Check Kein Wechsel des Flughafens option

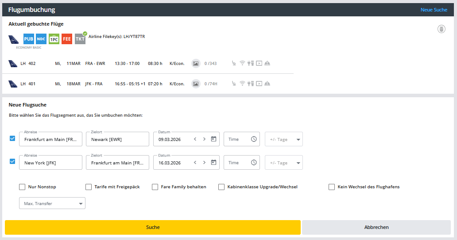332,187
